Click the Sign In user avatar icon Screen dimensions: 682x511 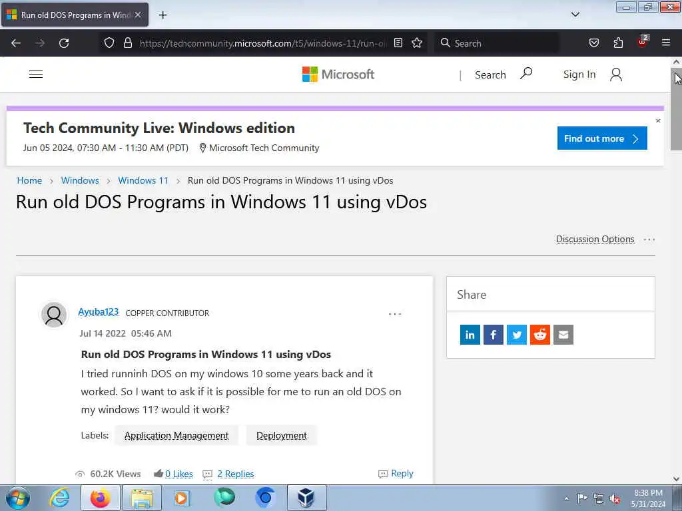click(616, 75)
